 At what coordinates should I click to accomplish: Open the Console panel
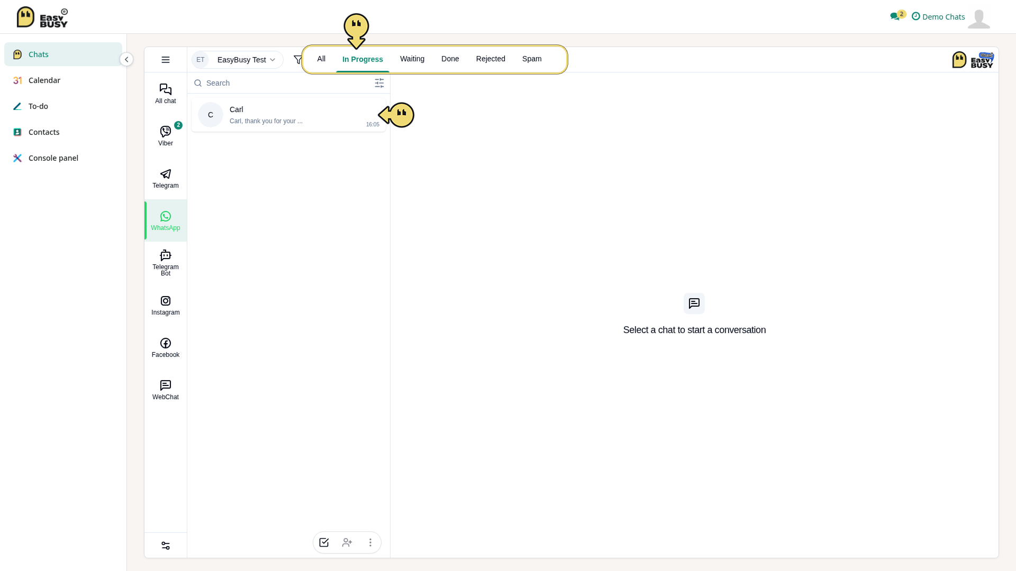click(63, 158)
